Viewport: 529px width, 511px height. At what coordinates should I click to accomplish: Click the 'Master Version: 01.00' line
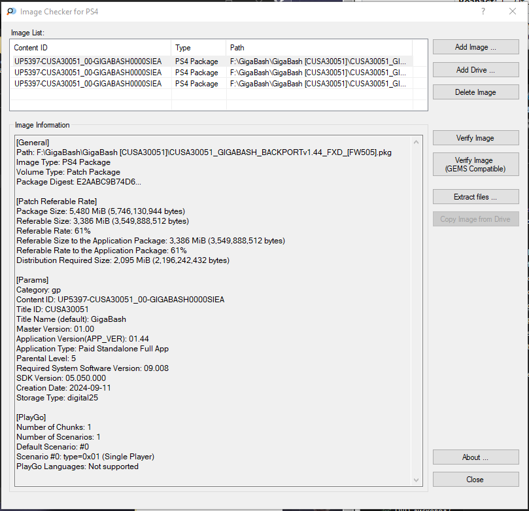tap(56, 329)
